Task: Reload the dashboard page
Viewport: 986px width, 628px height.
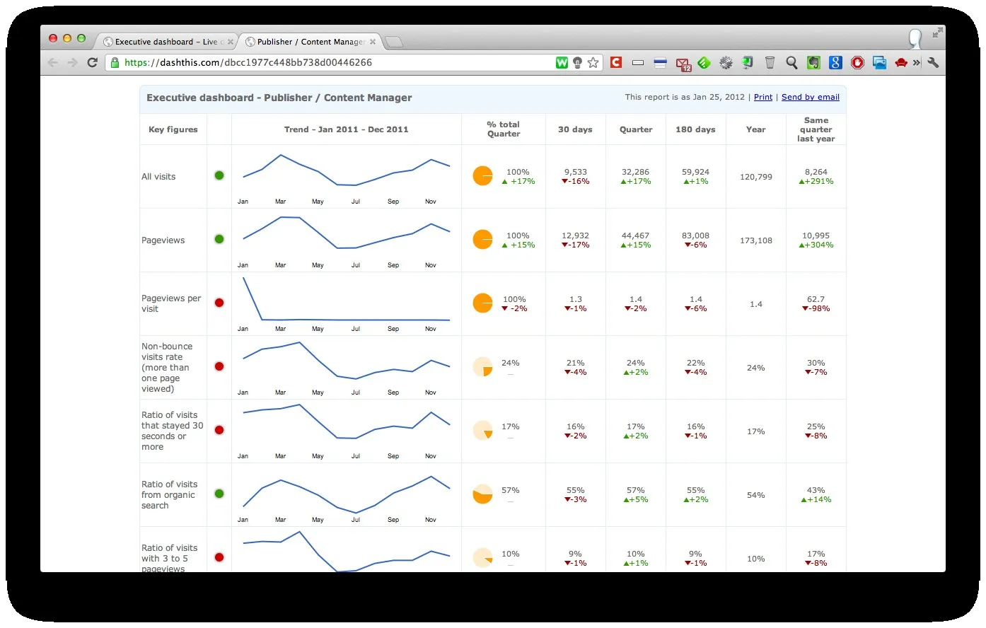Action: 92,62
